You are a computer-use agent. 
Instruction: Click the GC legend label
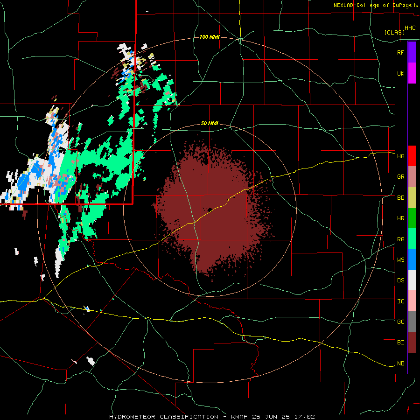tap(400, 322)
